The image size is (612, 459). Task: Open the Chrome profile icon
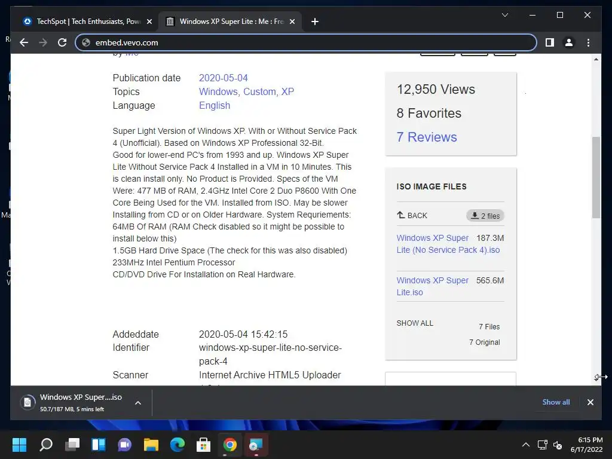tap(569, 42)
